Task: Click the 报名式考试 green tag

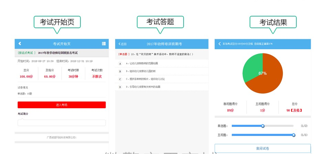Action: (26, 53)
